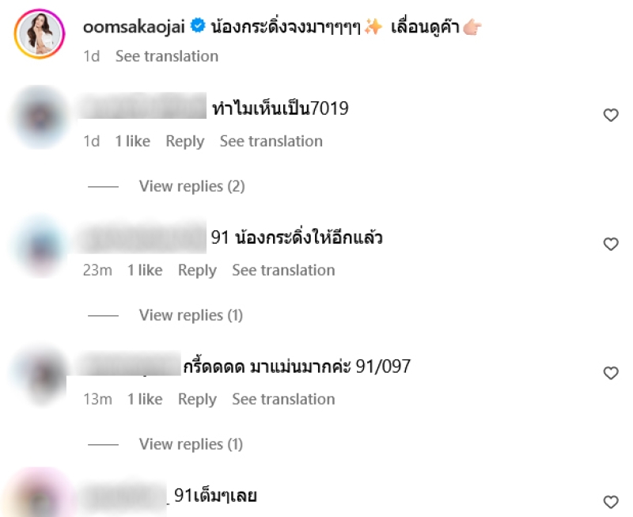Expand View replies (1) under 13m comment
Viewport: 633px width, 517px height.
point(191,444)
